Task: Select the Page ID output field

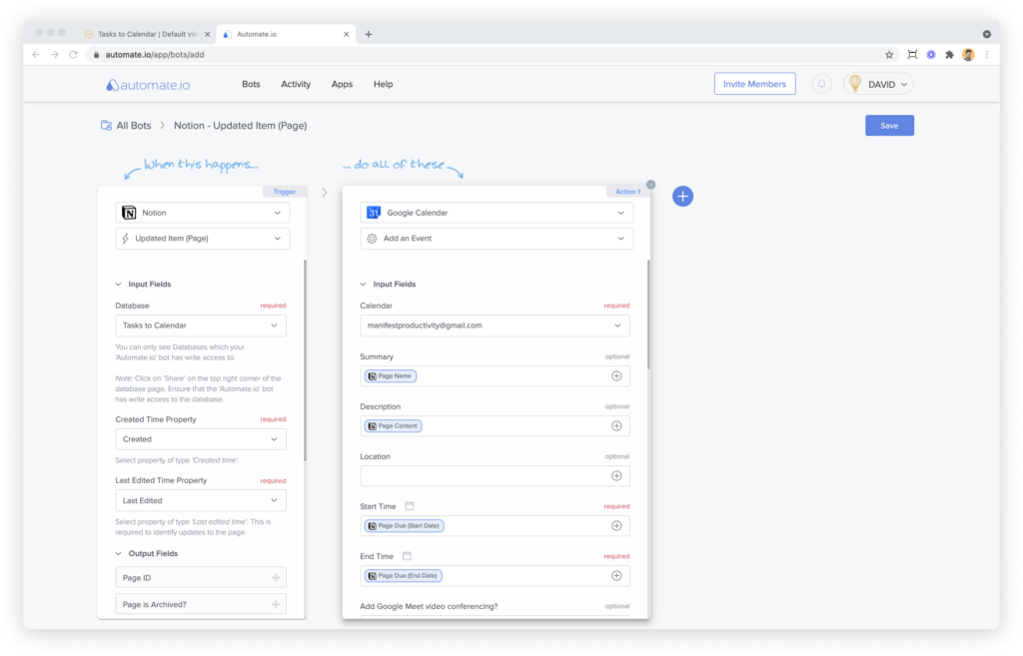Action: click(201, 578)
